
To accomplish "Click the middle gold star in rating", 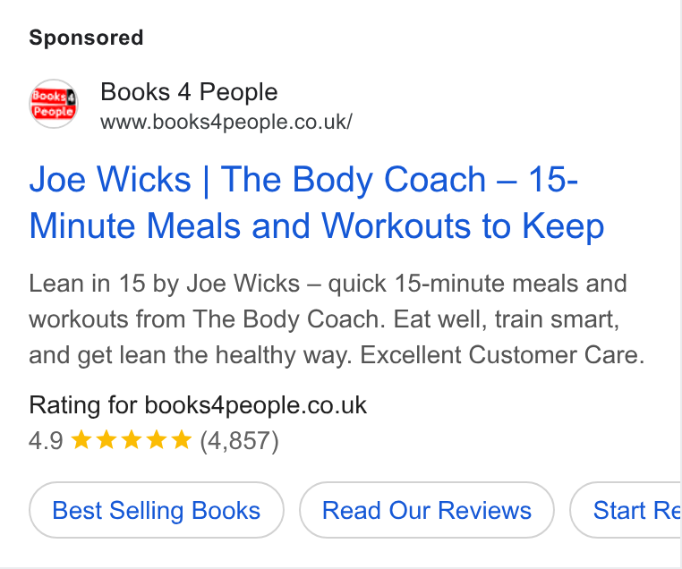I will click(131, 439).
